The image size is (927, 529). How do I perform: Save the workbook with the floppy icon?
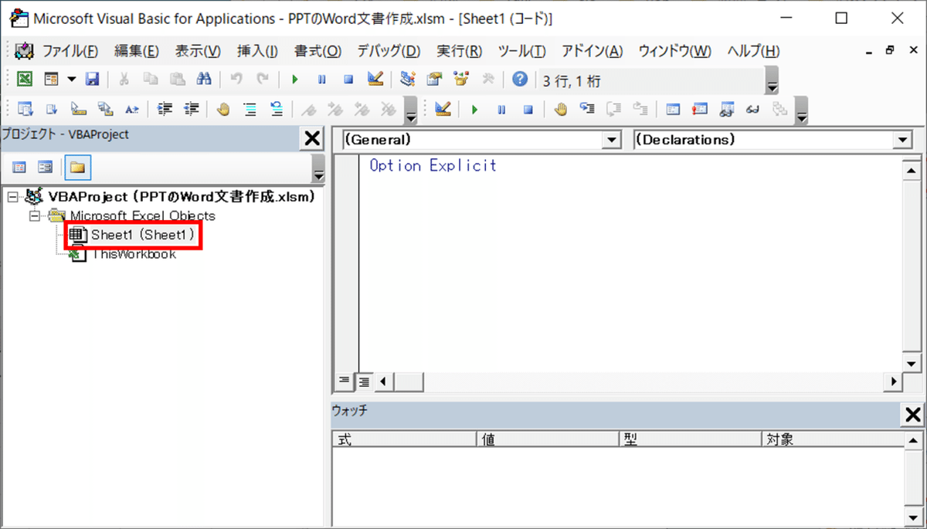[92, 80]
